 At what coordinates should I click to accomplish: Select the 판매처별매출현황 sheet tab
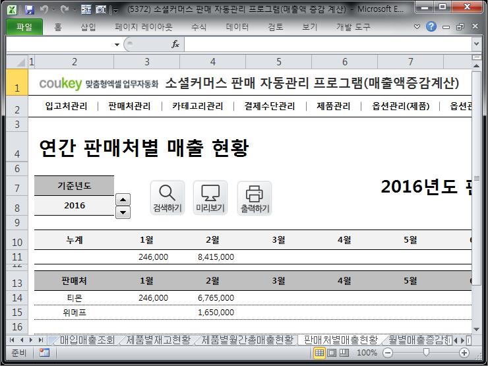coord(340,340)
